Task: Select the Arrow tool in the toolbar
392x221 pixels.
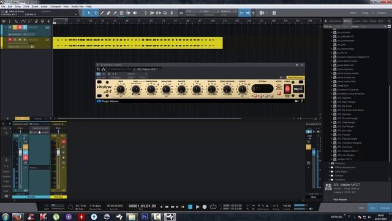Action: pyautogui.click(x=89, y=13)
